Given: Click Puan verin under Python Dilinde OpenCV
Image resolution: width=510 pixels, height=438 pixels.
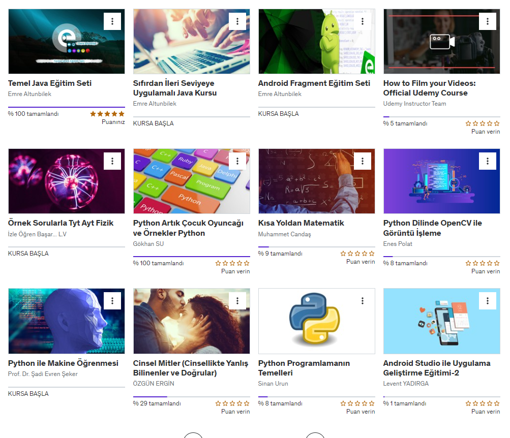Looking at the screenshot, I should [486, 271].
